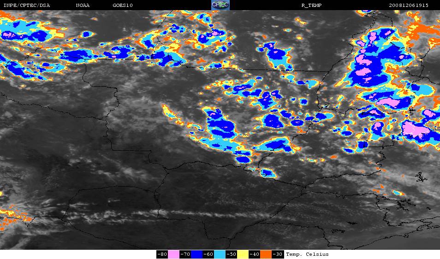Click the -80 legend value
The image size is (440, 259).
(162, 254)
